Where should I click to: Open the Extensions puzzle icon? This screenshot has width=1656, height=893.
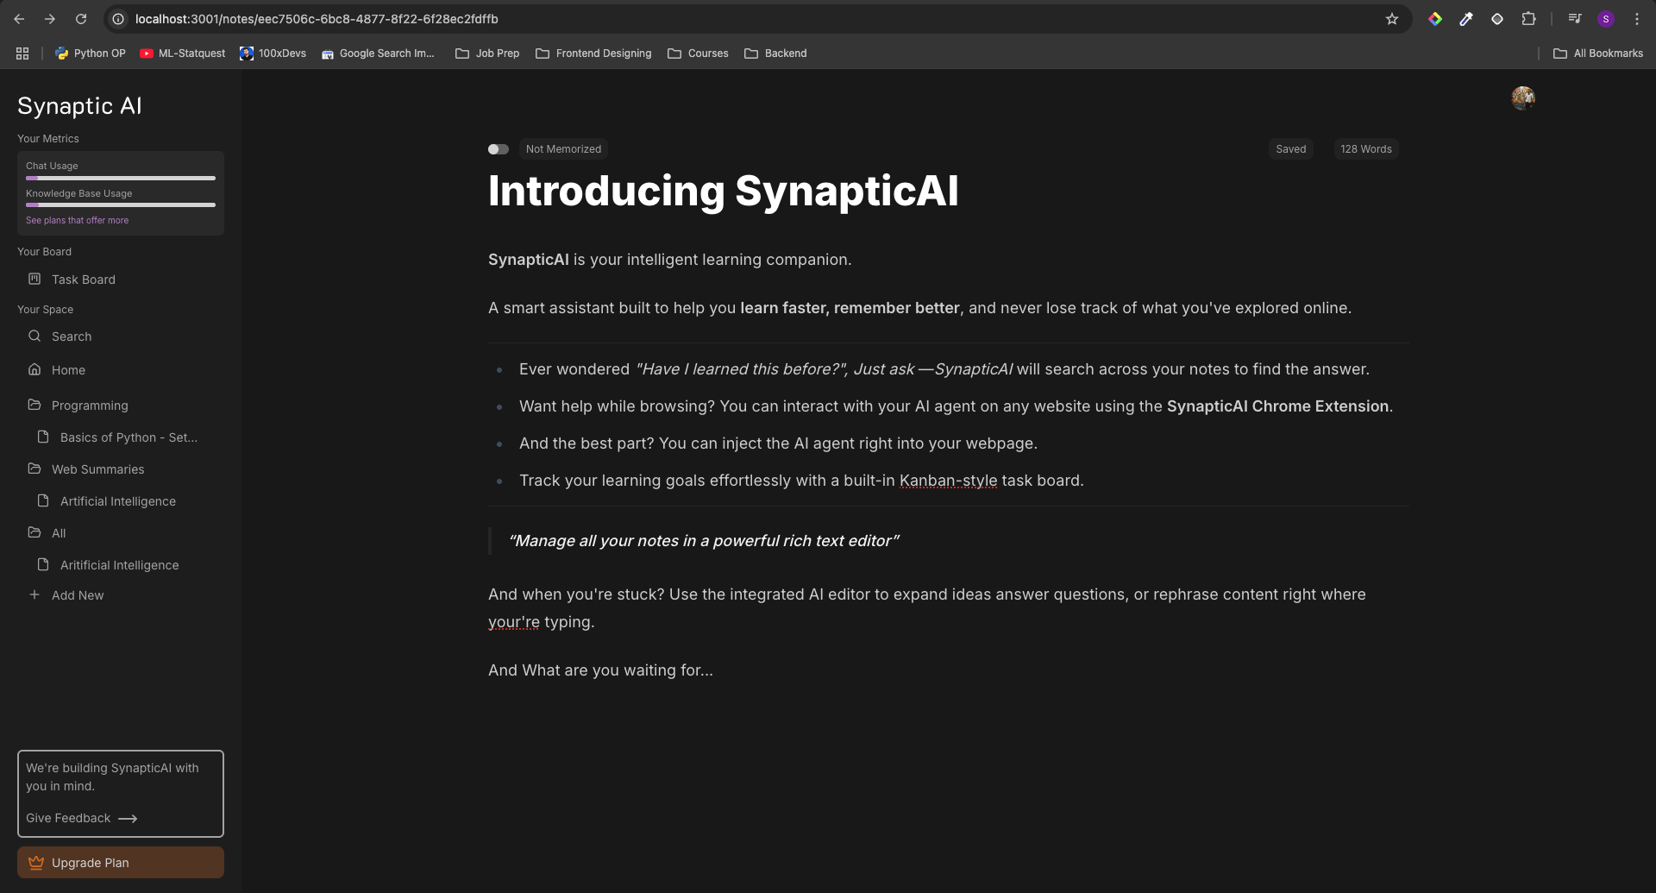[x=1528, y=19]
